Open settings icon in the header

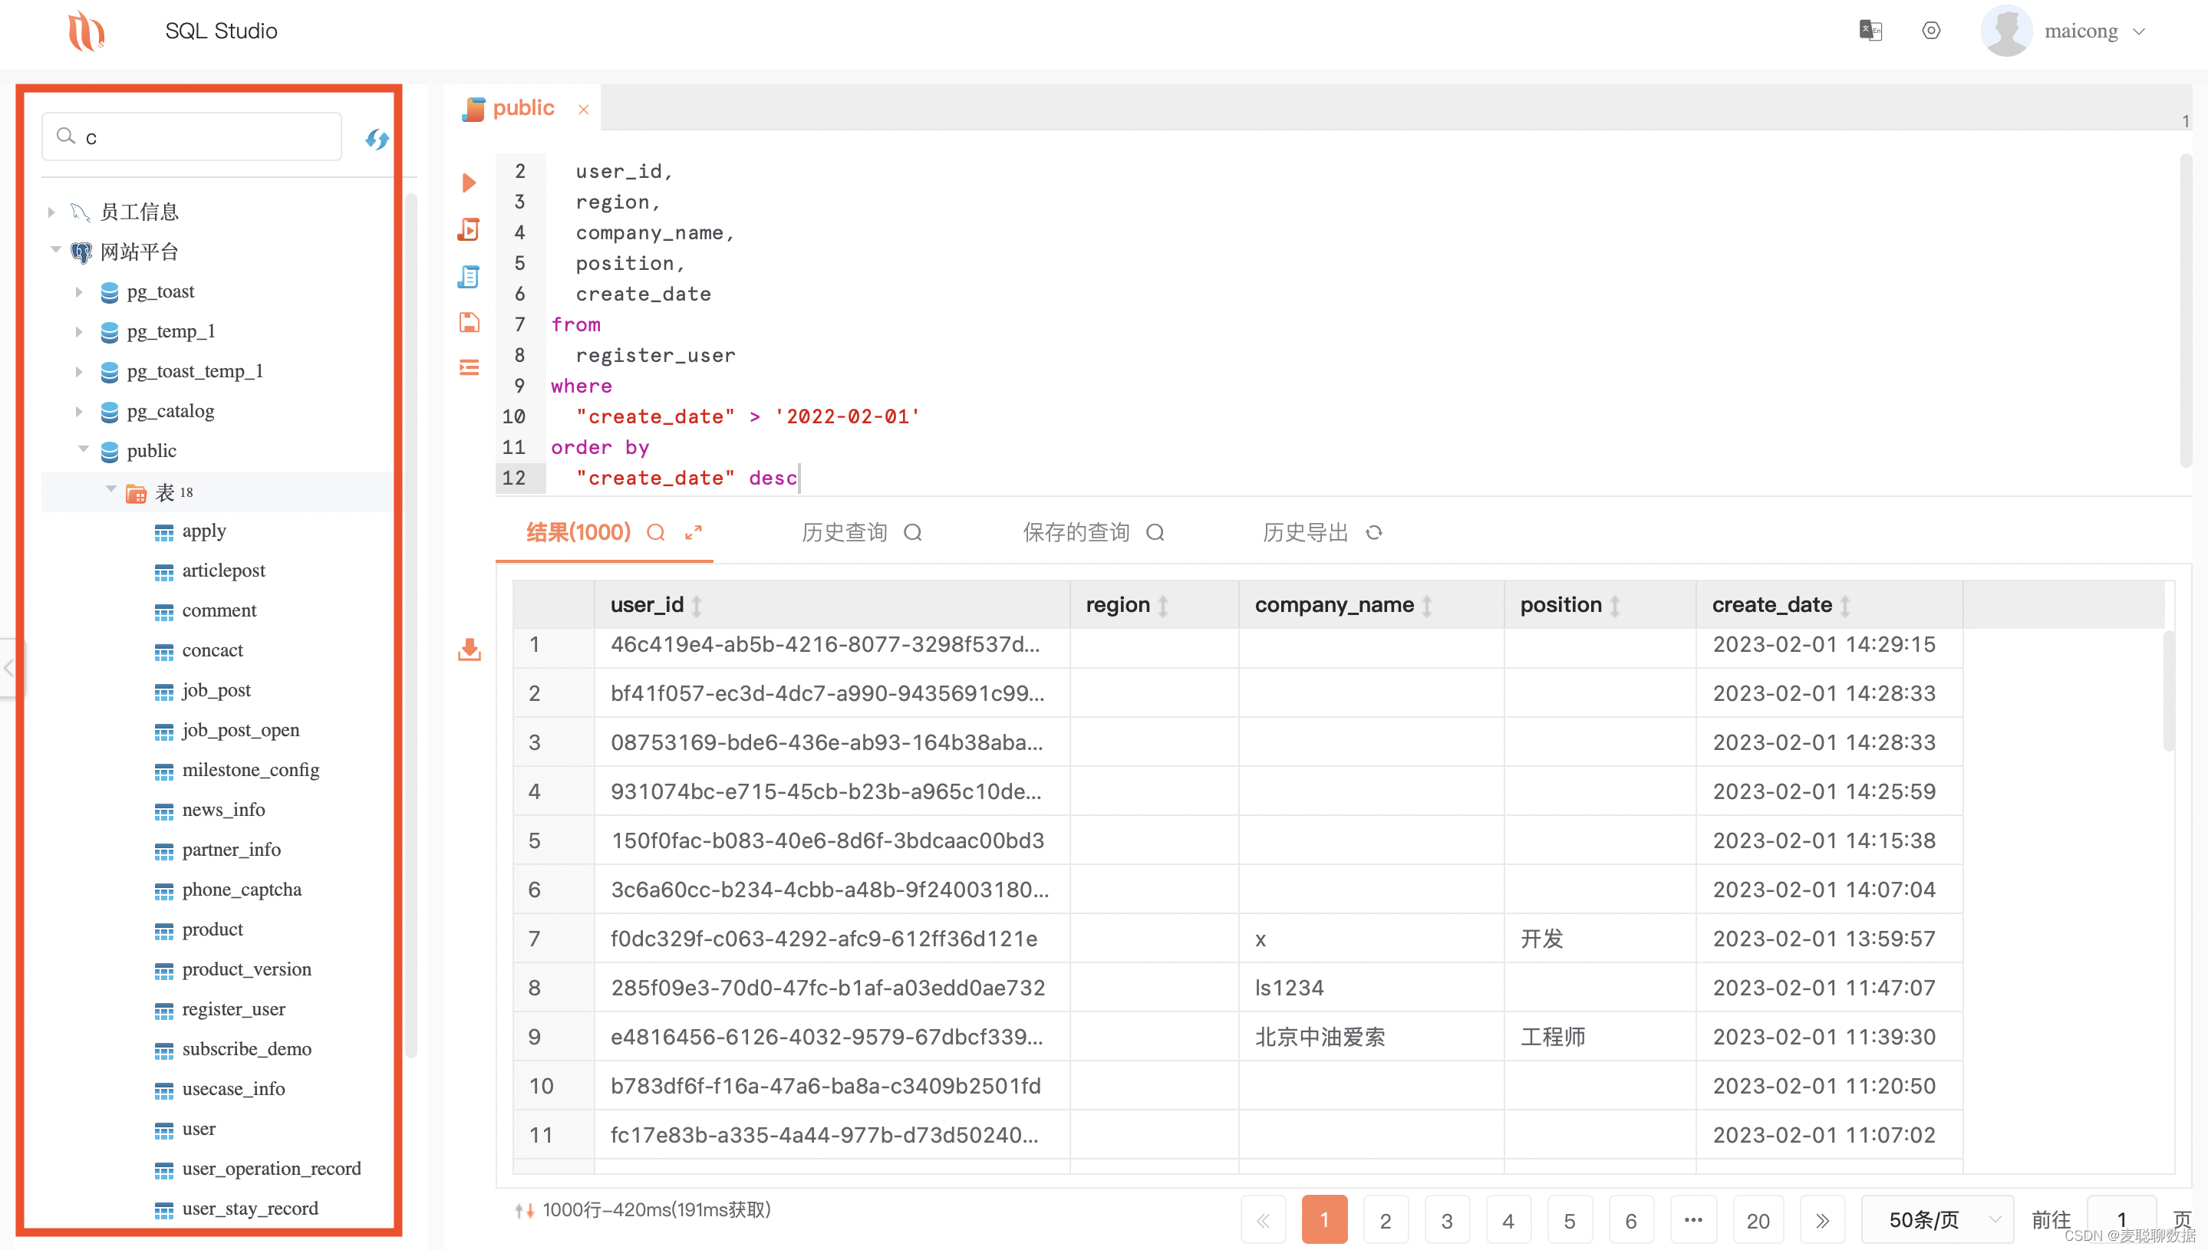pyautogui.click(x=1930, y=31)
